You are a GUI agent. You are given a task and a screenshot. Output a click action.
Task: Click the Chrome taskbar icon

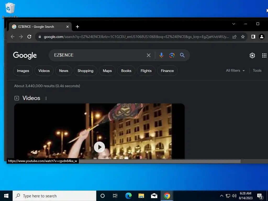pos(167,196)
